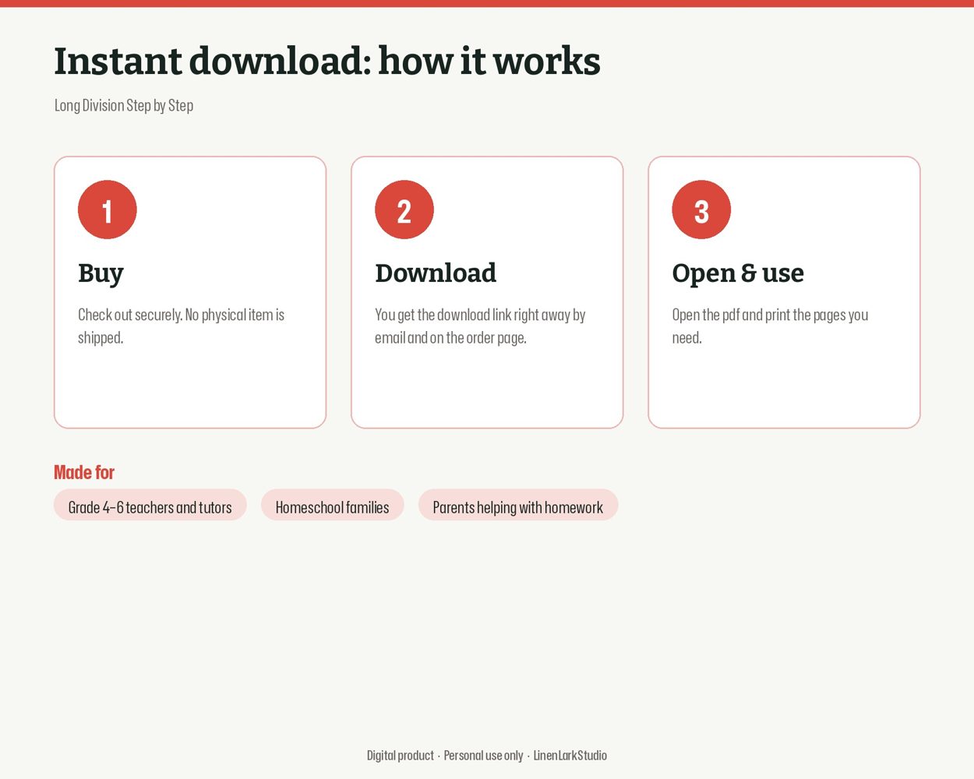974x779 pixels.
Task: Click the "Homeschool families" tag
Action: [x=333, y=505]
